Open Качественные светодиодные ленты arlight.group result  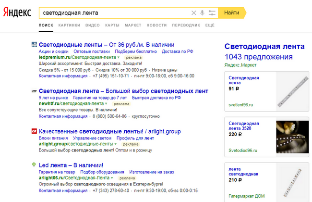[x=109, y=131]
